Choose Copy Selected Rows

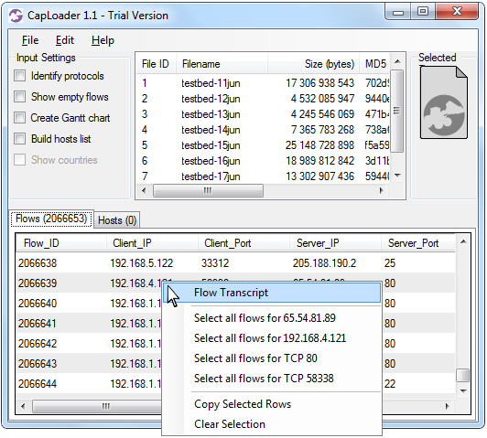pos(272,404)
